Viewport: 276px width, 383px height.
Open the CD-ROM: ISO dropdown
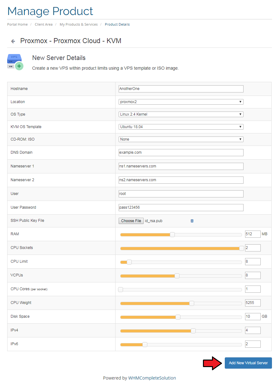tap(181, 139)
